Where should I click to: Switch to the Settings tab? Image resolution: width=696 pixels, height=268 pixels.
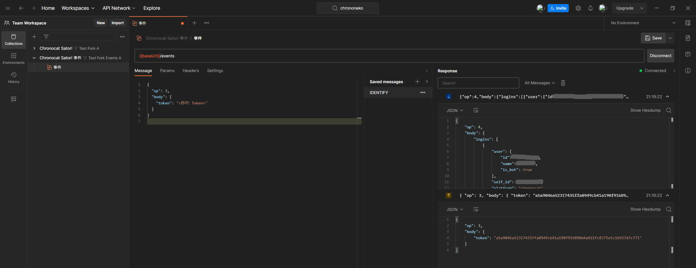tap(215, 71)
